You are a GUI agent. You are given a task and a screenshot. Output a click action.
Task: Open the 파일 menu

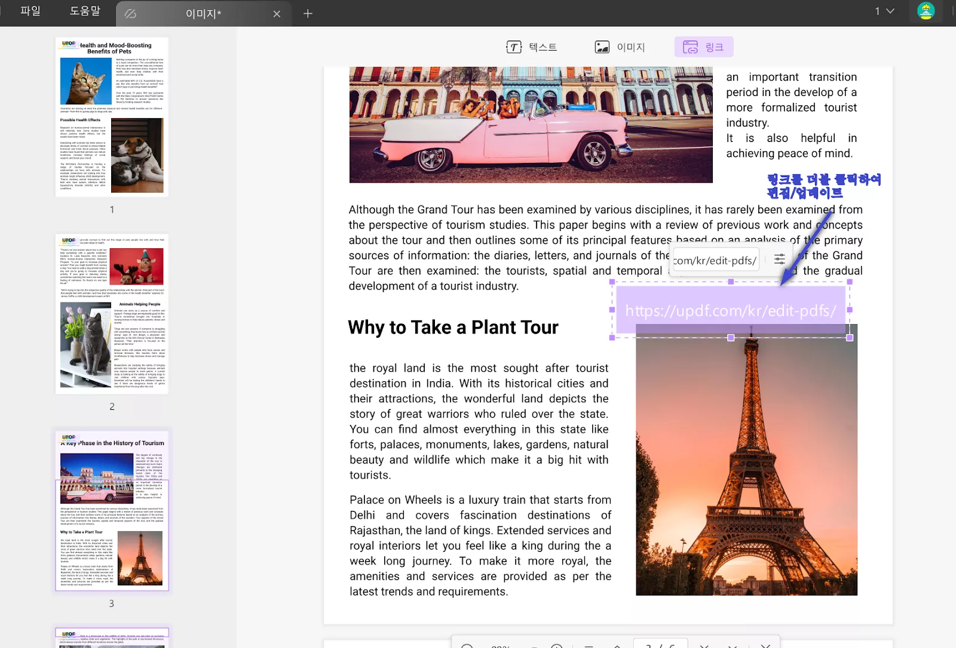(30, 11)
